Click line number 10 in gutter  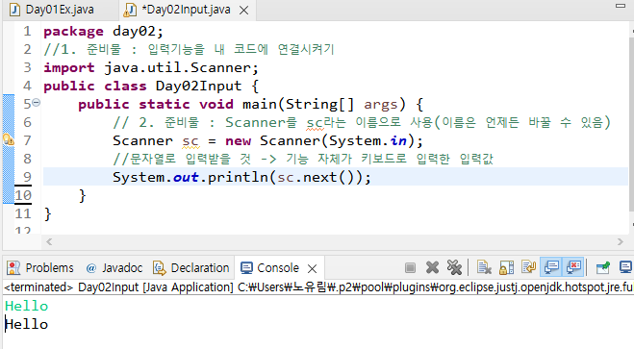click(23, 195)
